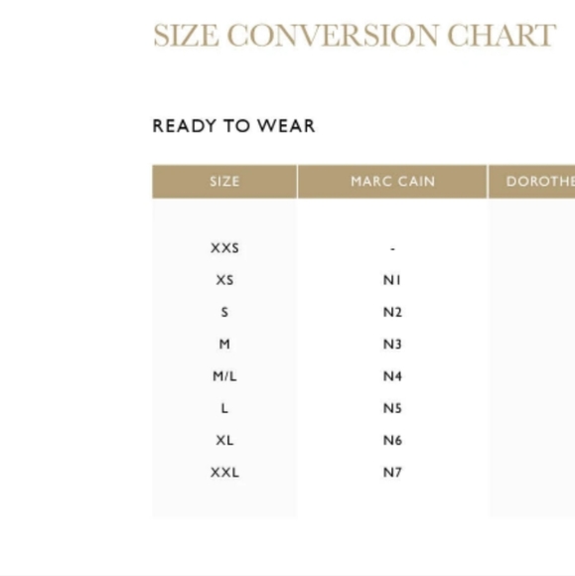Image resolution: width=575 pixels, height=576 pixels.
Task: Click the XS size cell
Action: point(224,280)
